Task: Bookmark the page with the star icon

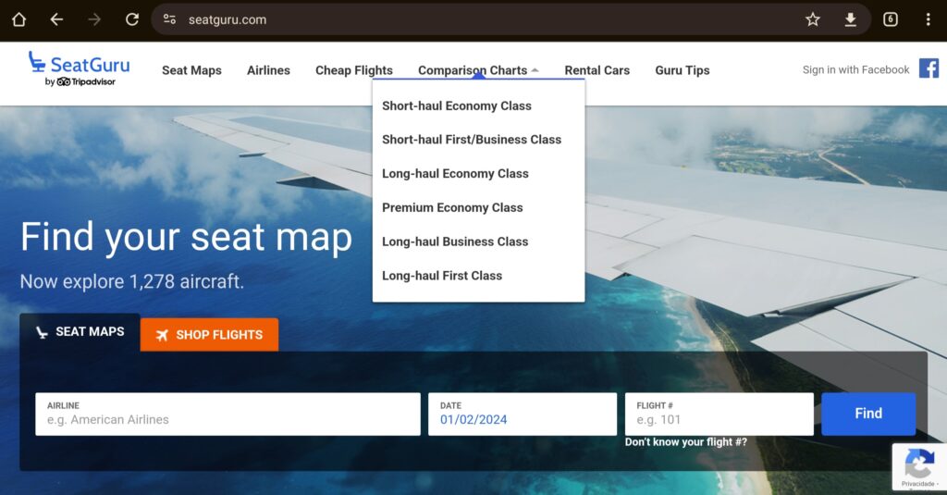Action: click(x=813, y=19)
